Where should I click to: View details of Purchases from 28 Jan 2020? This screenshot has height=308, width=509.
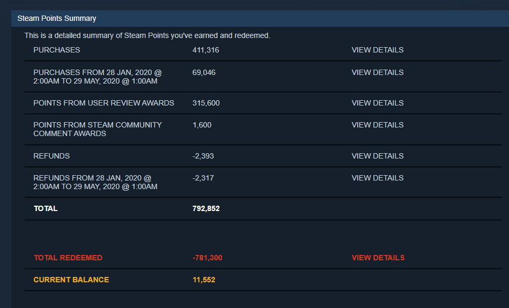click(x=378, y=72)
